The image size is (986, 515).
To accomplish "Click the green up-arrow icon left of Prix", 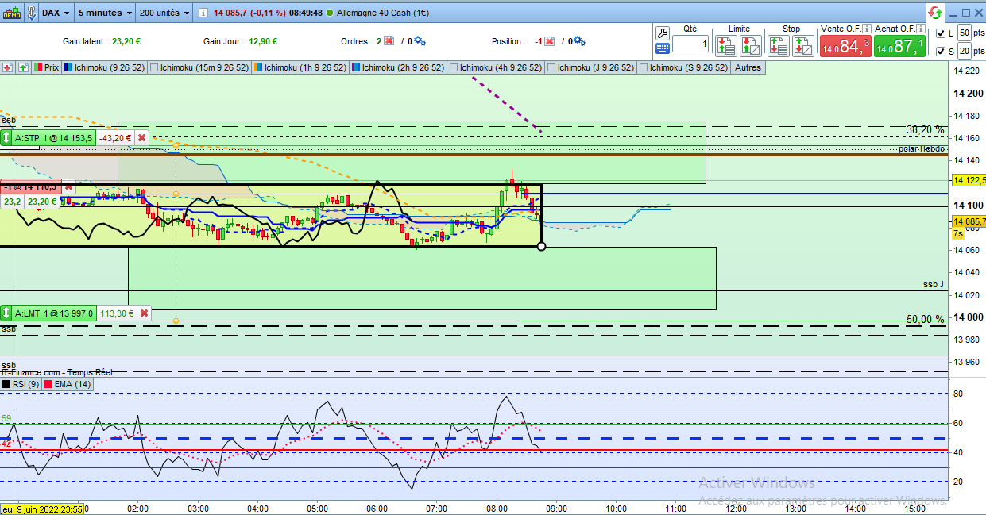I will click(23, 68).
